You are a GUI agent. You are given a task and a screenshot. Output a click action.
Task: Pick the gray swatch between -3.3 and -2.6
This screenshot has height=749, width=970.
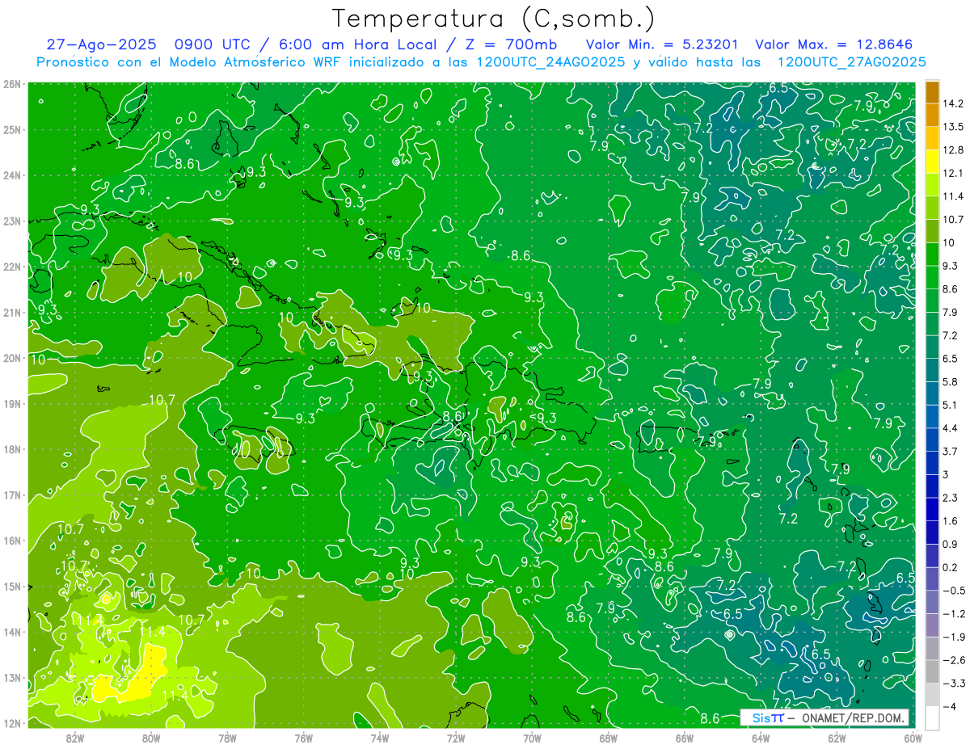click(932, 671)
